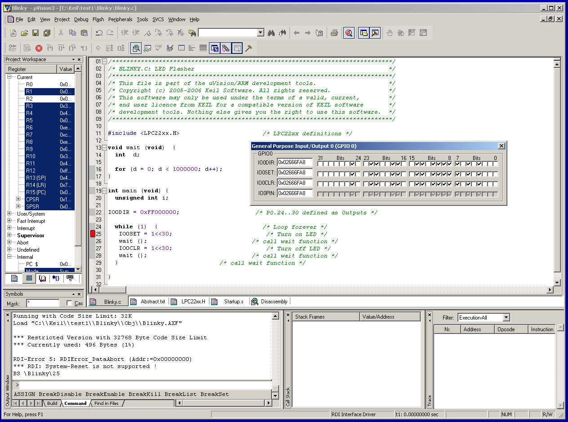568x422 pixels.
Task: Click the red Stop running icon
Action: pos(39,48)
